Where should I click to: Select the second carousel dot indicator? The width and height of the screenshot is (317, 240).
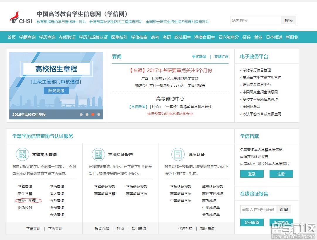[87, 114]
